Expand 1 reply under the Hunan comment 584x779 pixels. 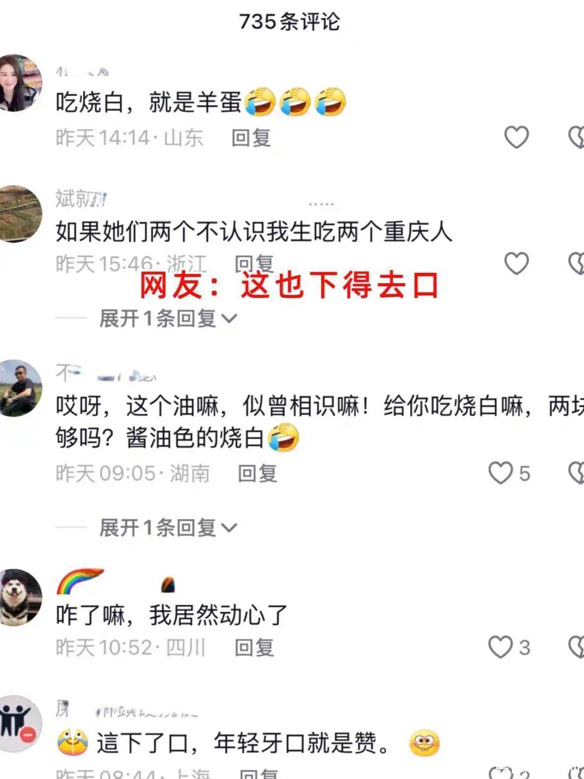tap(168, 528)
